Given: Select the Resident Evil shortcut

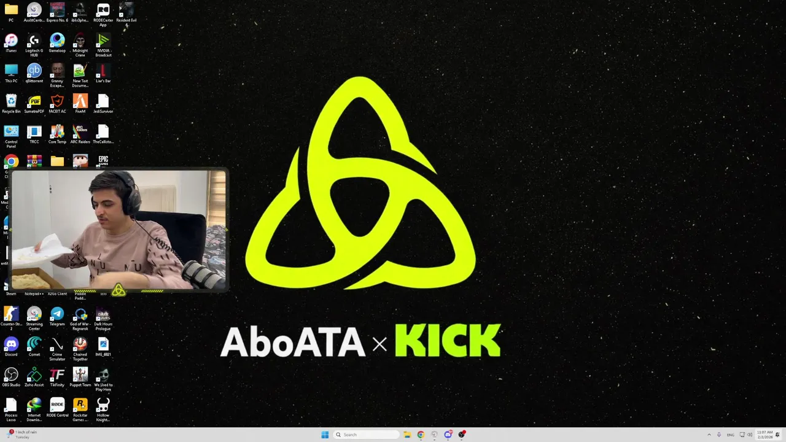Looking at the screenshot, I should (x=126, y=13).
